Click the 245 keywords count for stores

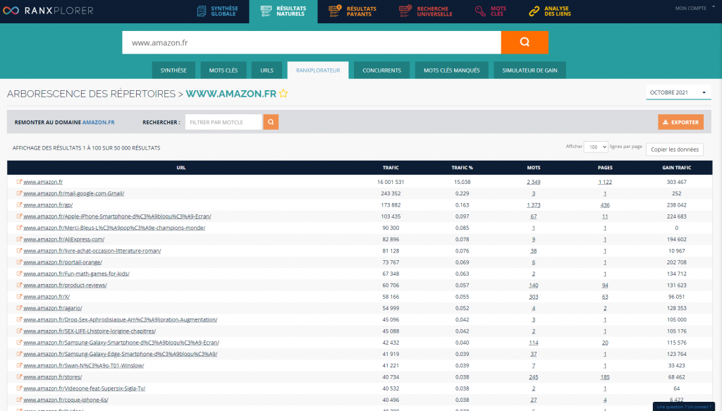[534, 377]
